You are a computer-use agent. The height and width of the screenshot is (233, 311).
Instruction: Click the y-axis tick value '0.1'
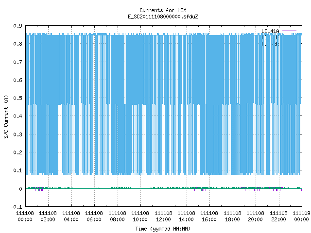click(x=17, y=170)
